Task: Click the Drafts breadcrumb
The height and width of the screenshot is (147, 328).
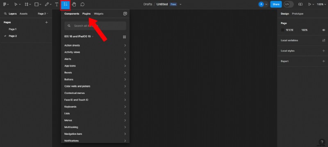Action: (x=148, y=4)
